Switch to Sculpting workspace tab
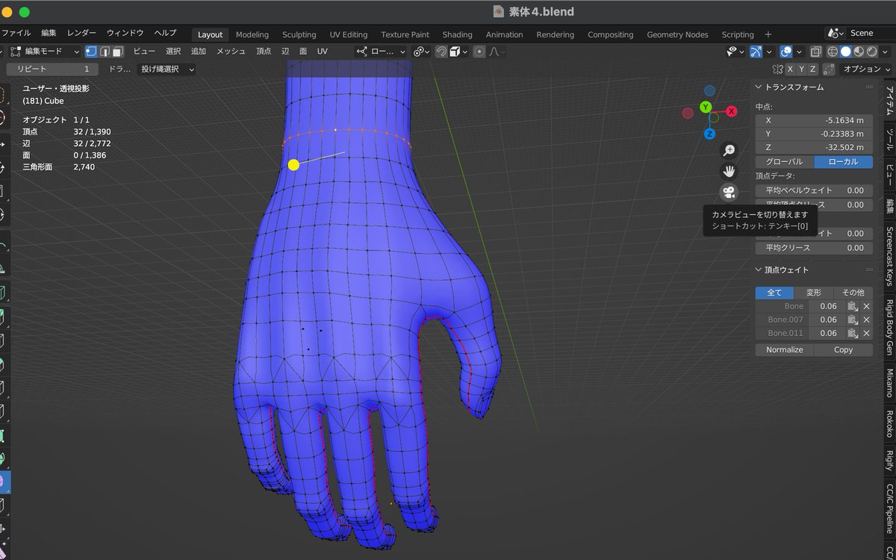Viewport: 896px width, 560px height. tap(299, 34)
